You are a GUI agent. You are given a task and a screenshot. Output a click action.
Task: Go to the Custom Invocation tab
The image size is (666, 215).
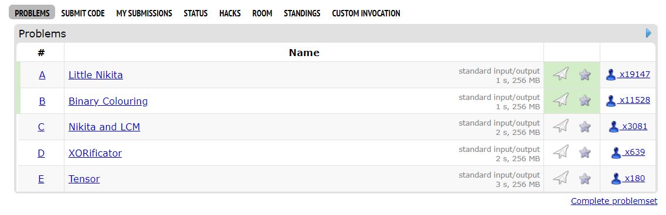[366, 13]
